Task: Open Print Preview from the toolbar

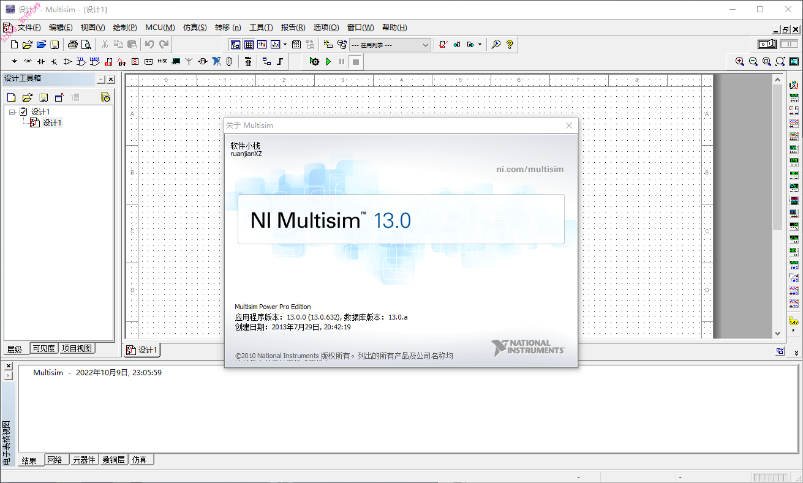Action: tap(86, 45)
